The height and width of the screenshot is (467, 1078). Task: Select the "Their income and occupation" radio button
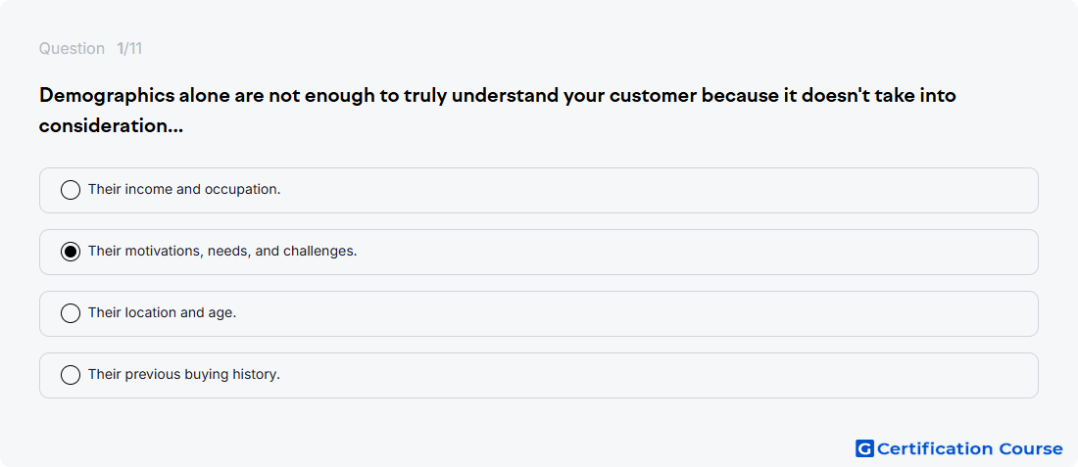pyautogui.click(x=71, y=190)
